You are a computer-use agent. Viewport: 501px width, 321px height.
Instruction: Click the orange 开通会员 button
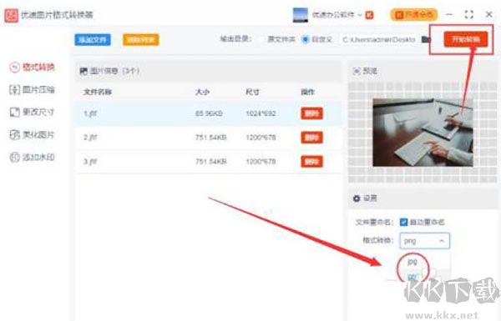[x=414, y=15]
